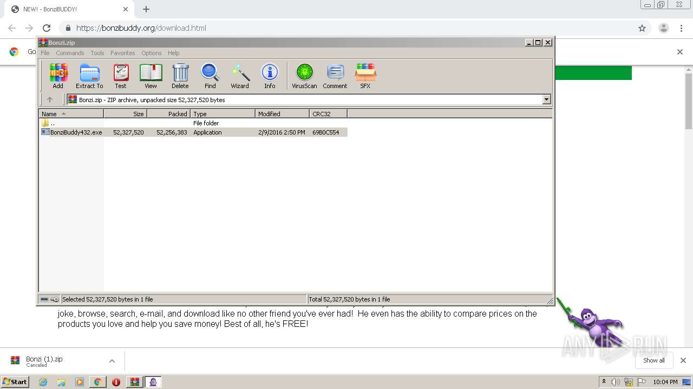Switch to WinRAR taskbar button
The width and height of the screenshot is (693, 389).
coord(134,382)
